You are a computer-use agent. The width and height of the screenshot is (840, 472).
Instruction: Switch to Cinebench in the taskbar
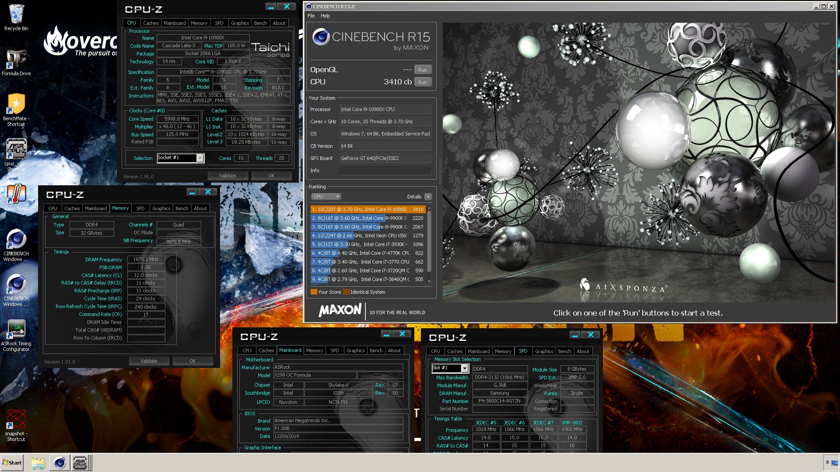[60, 463]
